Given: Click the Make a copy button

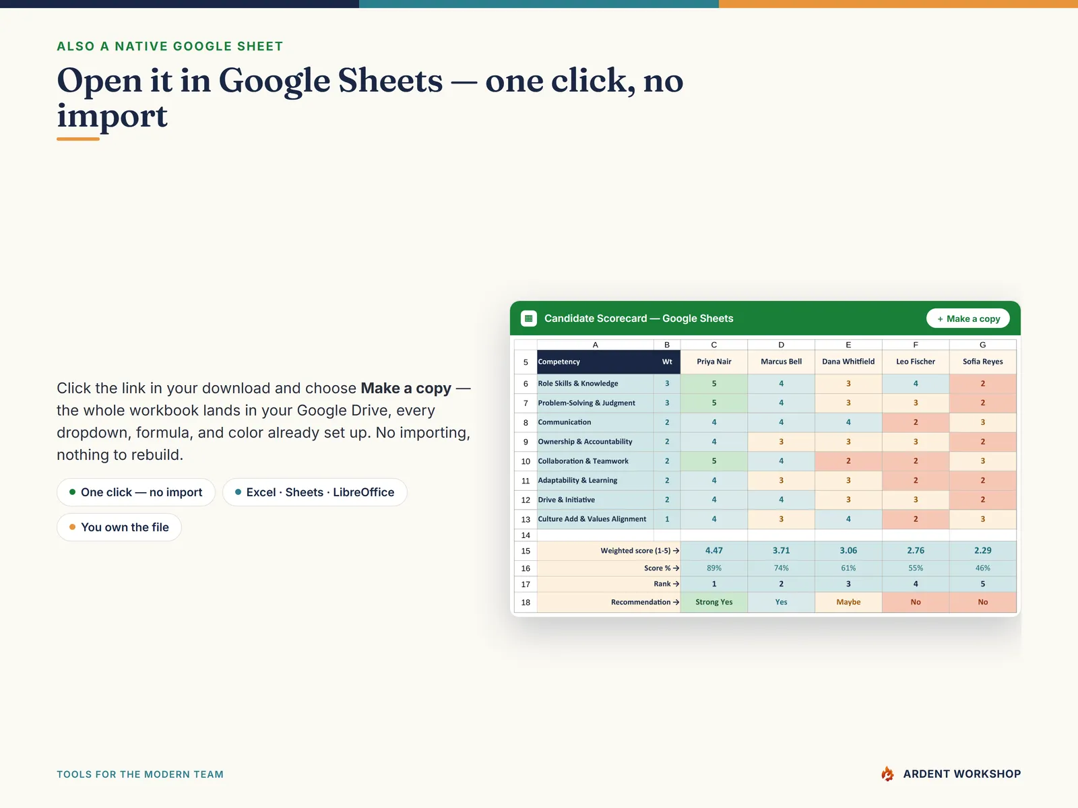Looking at the screenshot, I should [x=968, y=318].
